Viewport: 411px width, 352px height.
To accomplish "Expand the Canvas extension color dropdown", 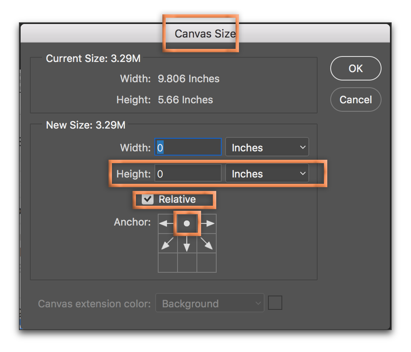I will 209,304.
